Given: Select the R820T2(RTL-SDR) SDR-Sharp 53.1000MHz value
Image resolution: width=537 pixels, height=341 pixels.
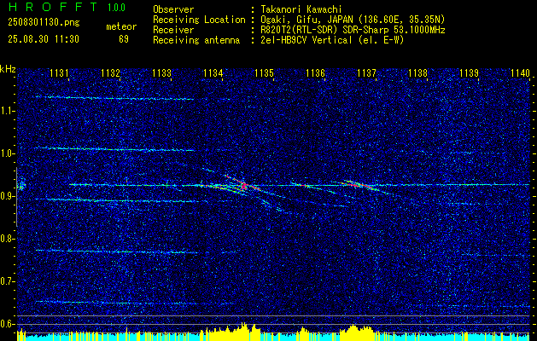Looking at the screenshot, I should coord(352,30).
